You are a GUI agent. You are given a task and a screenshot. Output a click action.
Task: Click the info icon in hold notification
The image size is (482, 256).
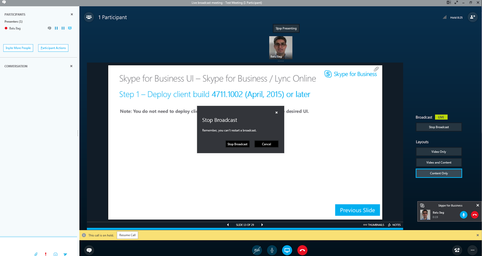tap(84, 235)
